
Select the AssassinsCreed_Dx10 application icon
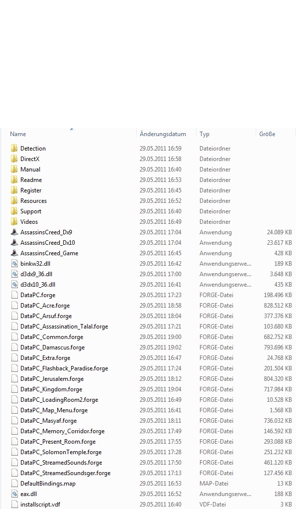(14, 242)
